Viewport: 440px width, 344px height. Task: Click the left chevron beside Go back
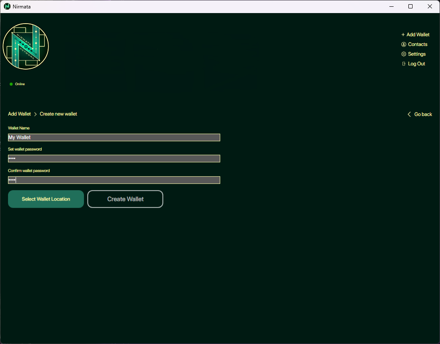(x=408, y=114)
